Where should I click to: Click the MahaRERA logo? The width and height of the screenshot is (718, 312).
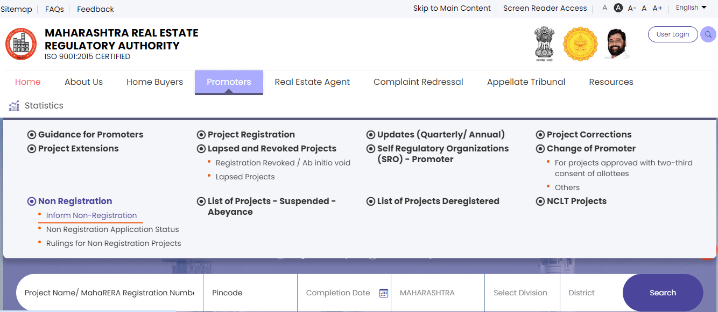[x=21, y=43]
